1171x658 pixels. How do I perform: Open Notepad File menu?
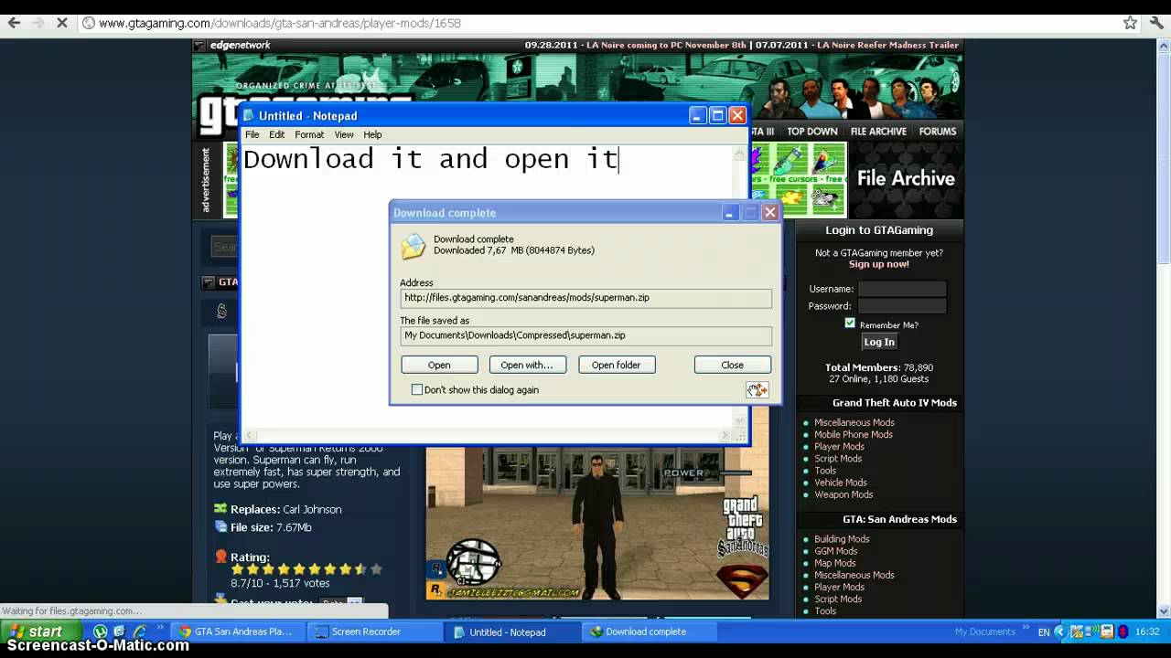[x=252, y=134]
